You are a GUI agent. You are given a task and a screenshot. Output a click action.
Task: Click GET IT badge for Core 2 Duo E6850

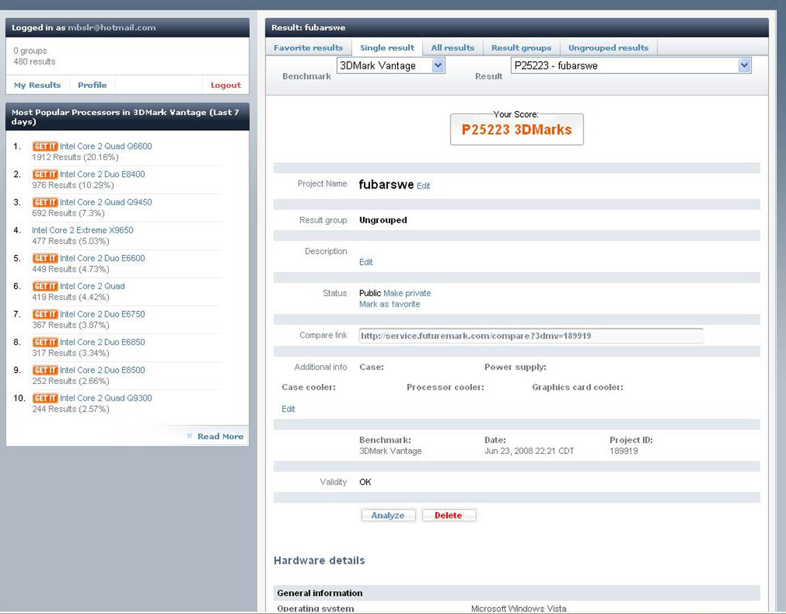(45, 343)
